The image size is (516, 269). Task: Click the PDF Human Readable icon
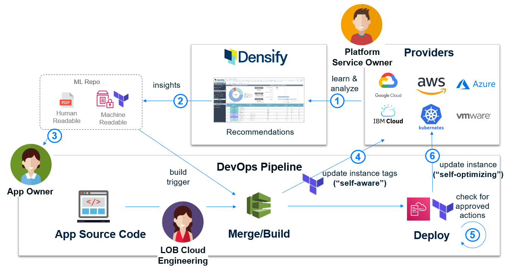point(66,100)
